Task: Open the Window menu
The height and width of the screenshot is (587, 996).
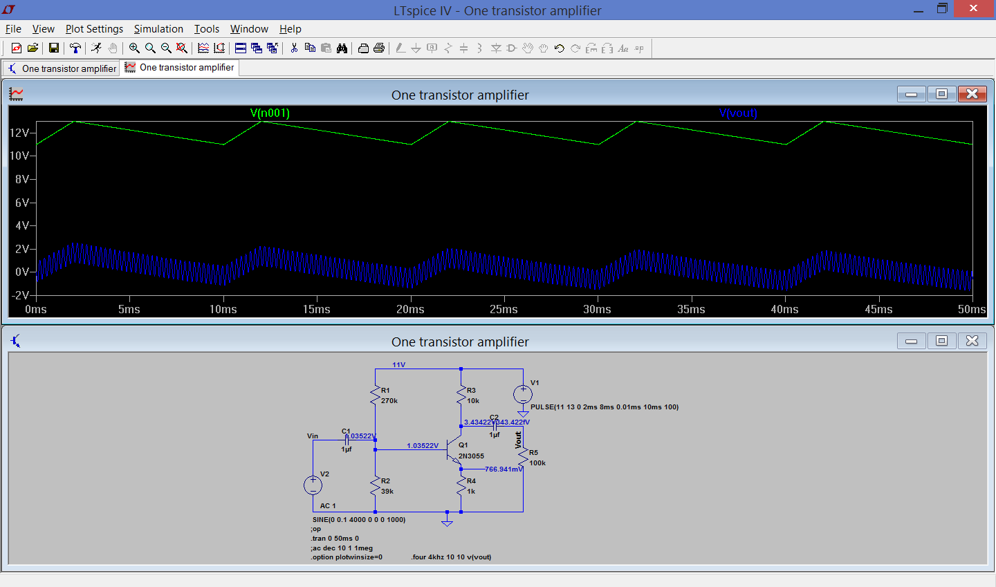Action: (x=249, y=28)
